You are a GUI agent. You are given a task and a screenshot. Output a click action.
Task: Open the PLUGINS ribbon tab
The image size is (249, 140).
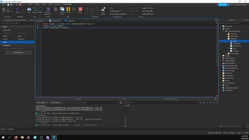pos(57,4)
